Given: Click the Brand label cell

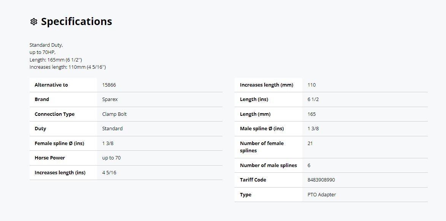Looking at the screenshot, I should [63, 99].
